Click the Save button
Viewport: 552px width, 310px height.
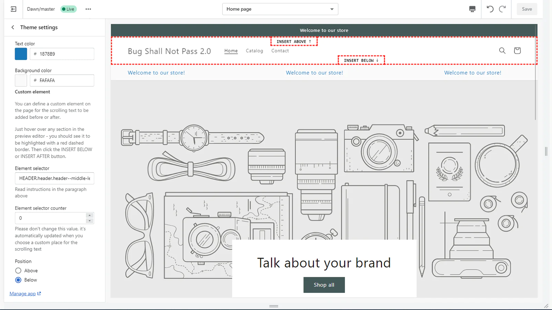coord(527,9)
